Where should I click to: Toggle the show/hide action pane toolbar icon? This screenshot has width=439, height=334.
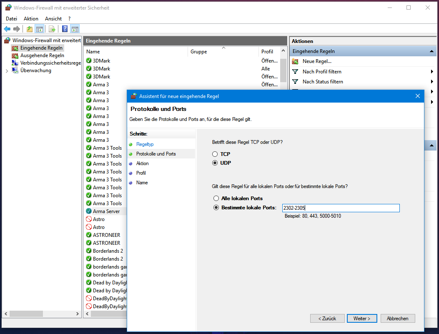click(x=75, y=29)
